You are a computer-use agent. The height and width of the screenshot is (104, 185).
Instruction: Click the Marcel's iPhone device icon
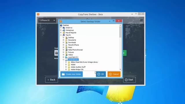point(66,45)
